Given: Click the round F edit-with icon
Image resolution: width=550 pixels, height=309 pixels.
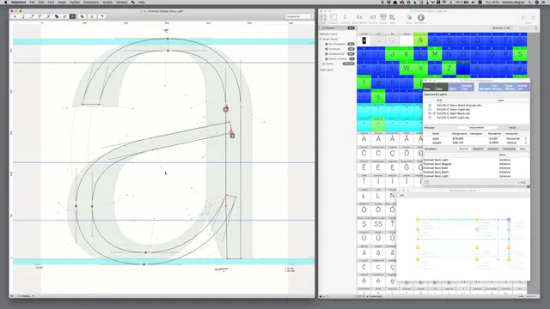Looking at the screenshot, I should (420, 17).
